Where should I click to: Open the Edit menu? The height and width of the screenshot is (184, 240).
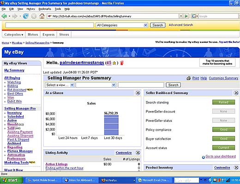click(x=12, y=9)
